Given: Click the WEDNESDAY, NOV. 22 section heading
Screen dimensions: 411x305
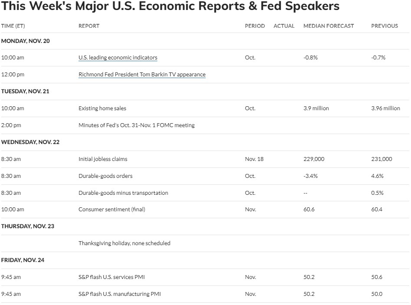Looking at the screenshot, I should (x=30, y=142).
